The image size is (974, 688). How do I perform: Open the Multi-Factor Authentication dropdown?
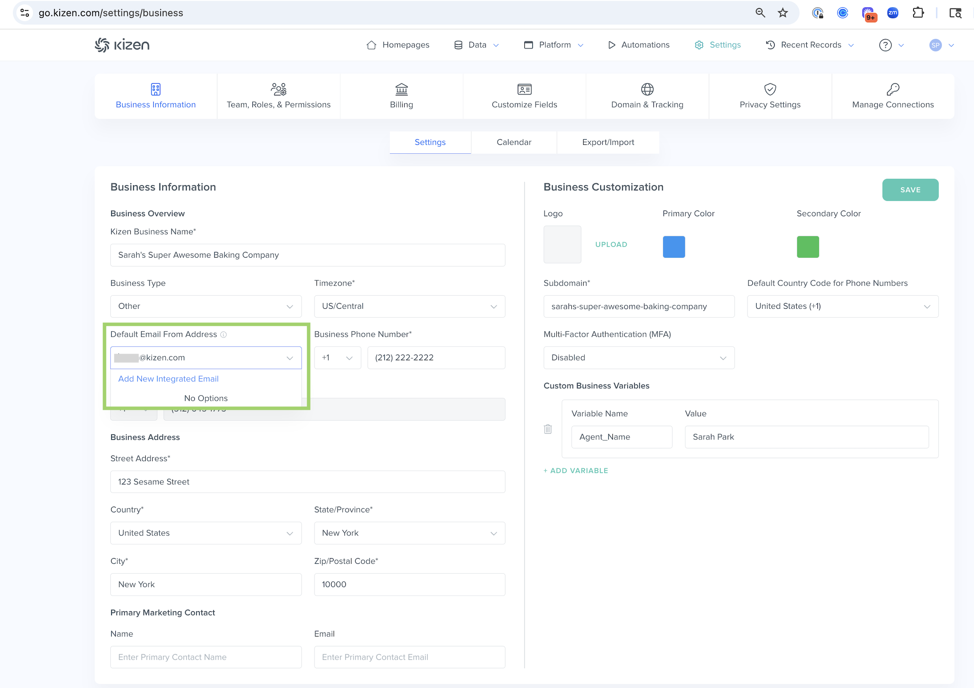(638, 358)
